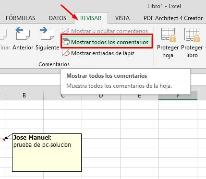Click the 'prueba de pc-solucion' comment text
This screenshot has height=179, width=206.
pyautogui.click(x=42, y=145)
